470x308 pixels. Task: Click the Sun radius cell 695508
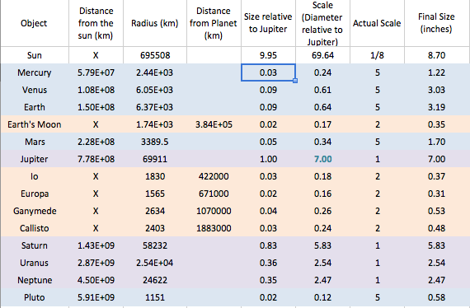point(155,55)
